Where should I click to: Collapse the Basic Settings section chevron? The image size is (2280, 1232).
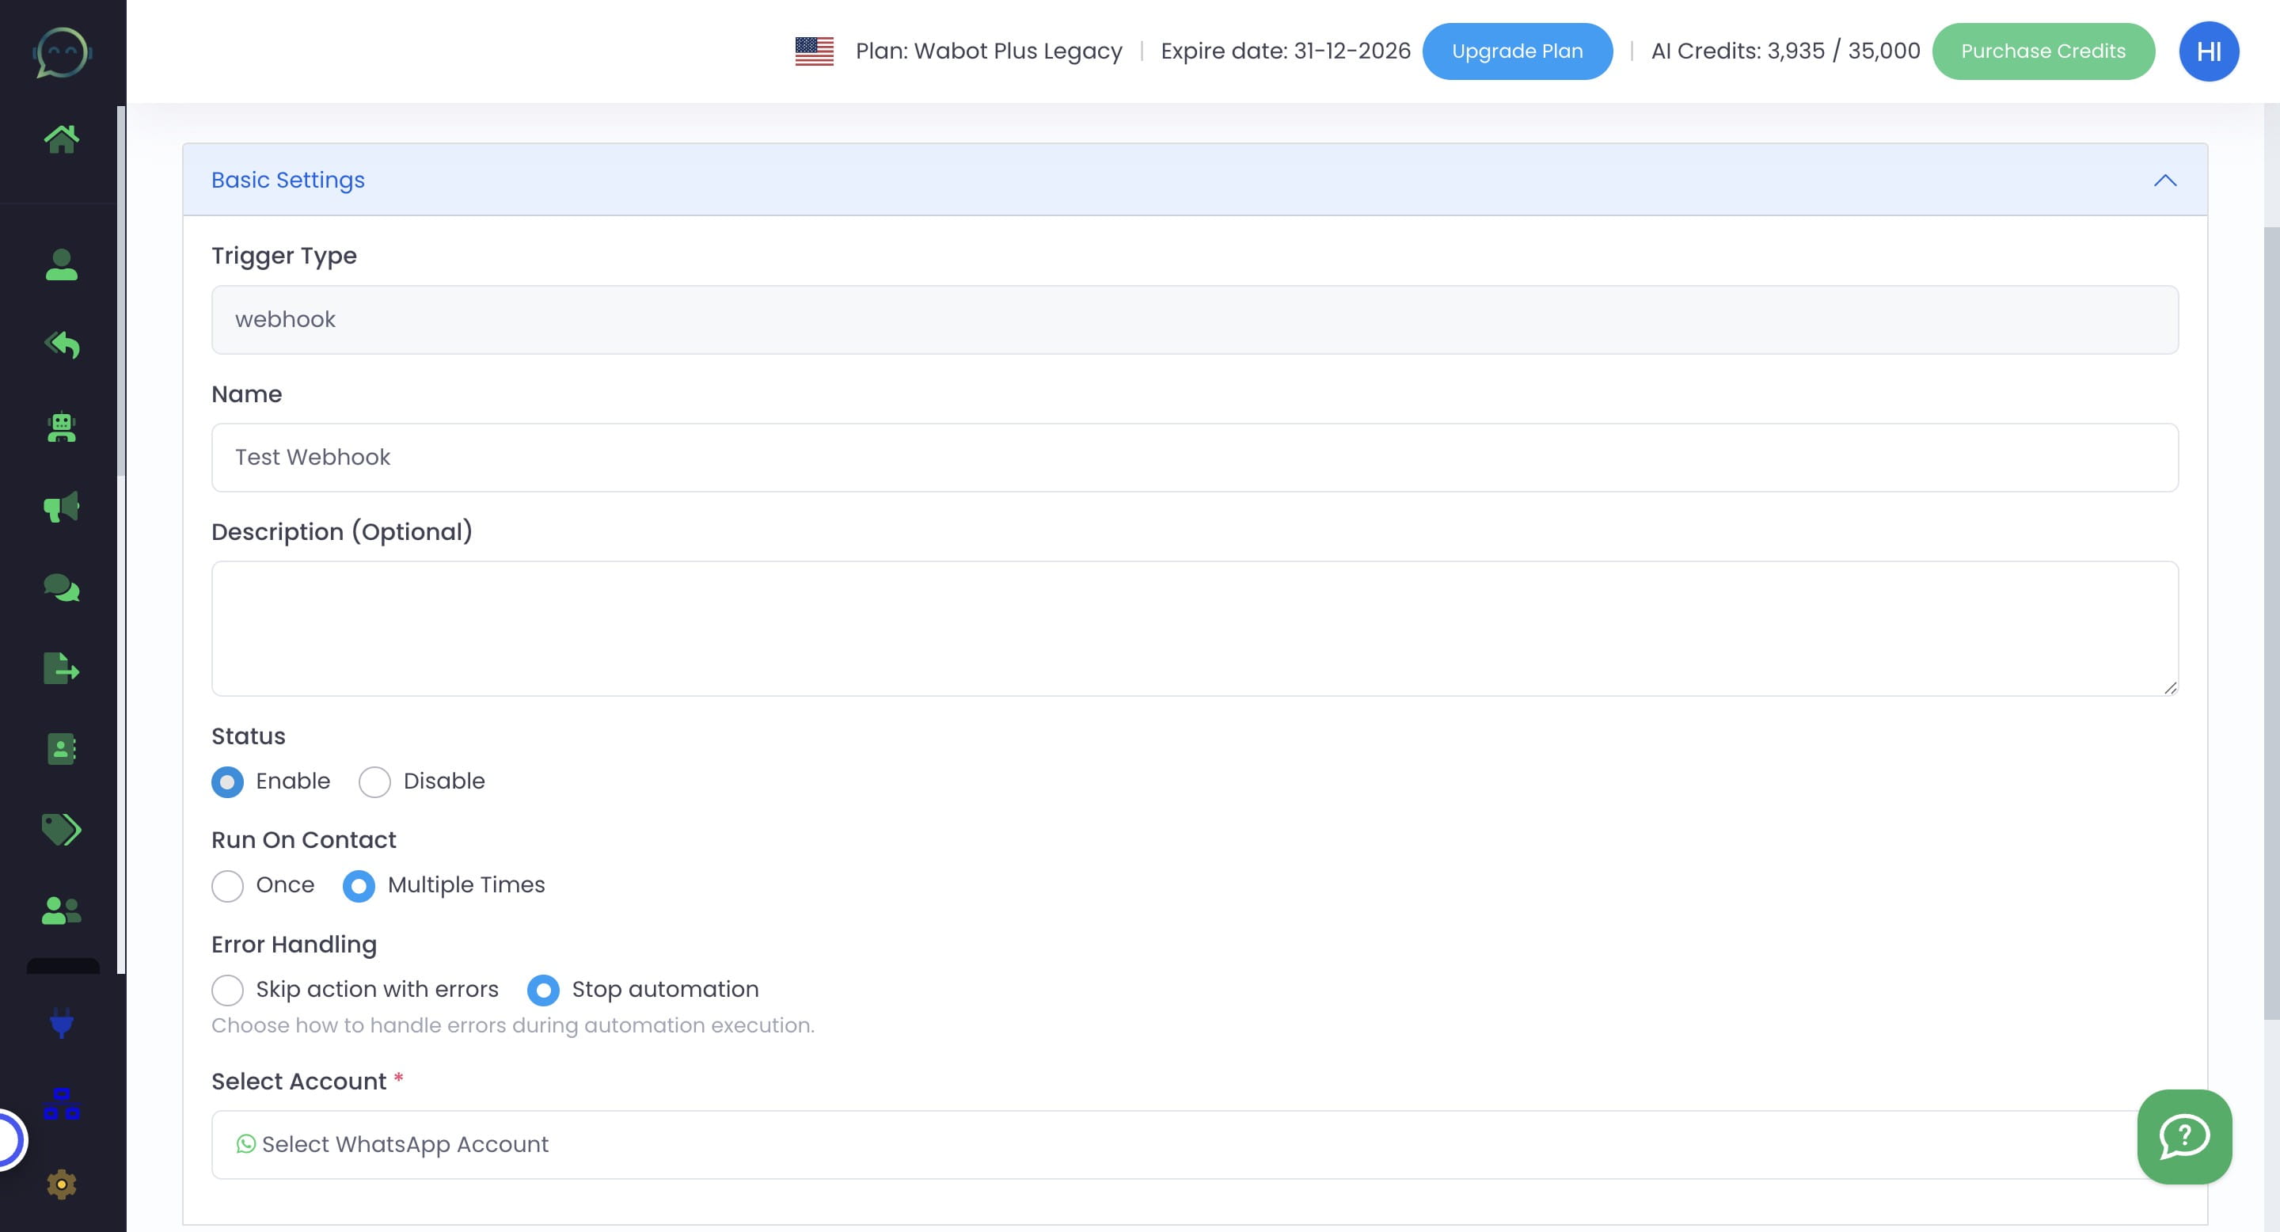click(x=2164, y=181)
